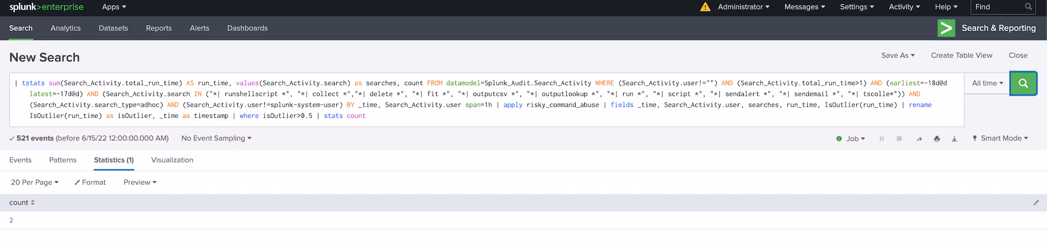Expand the No Event Sampling menu

pos(216,138)
